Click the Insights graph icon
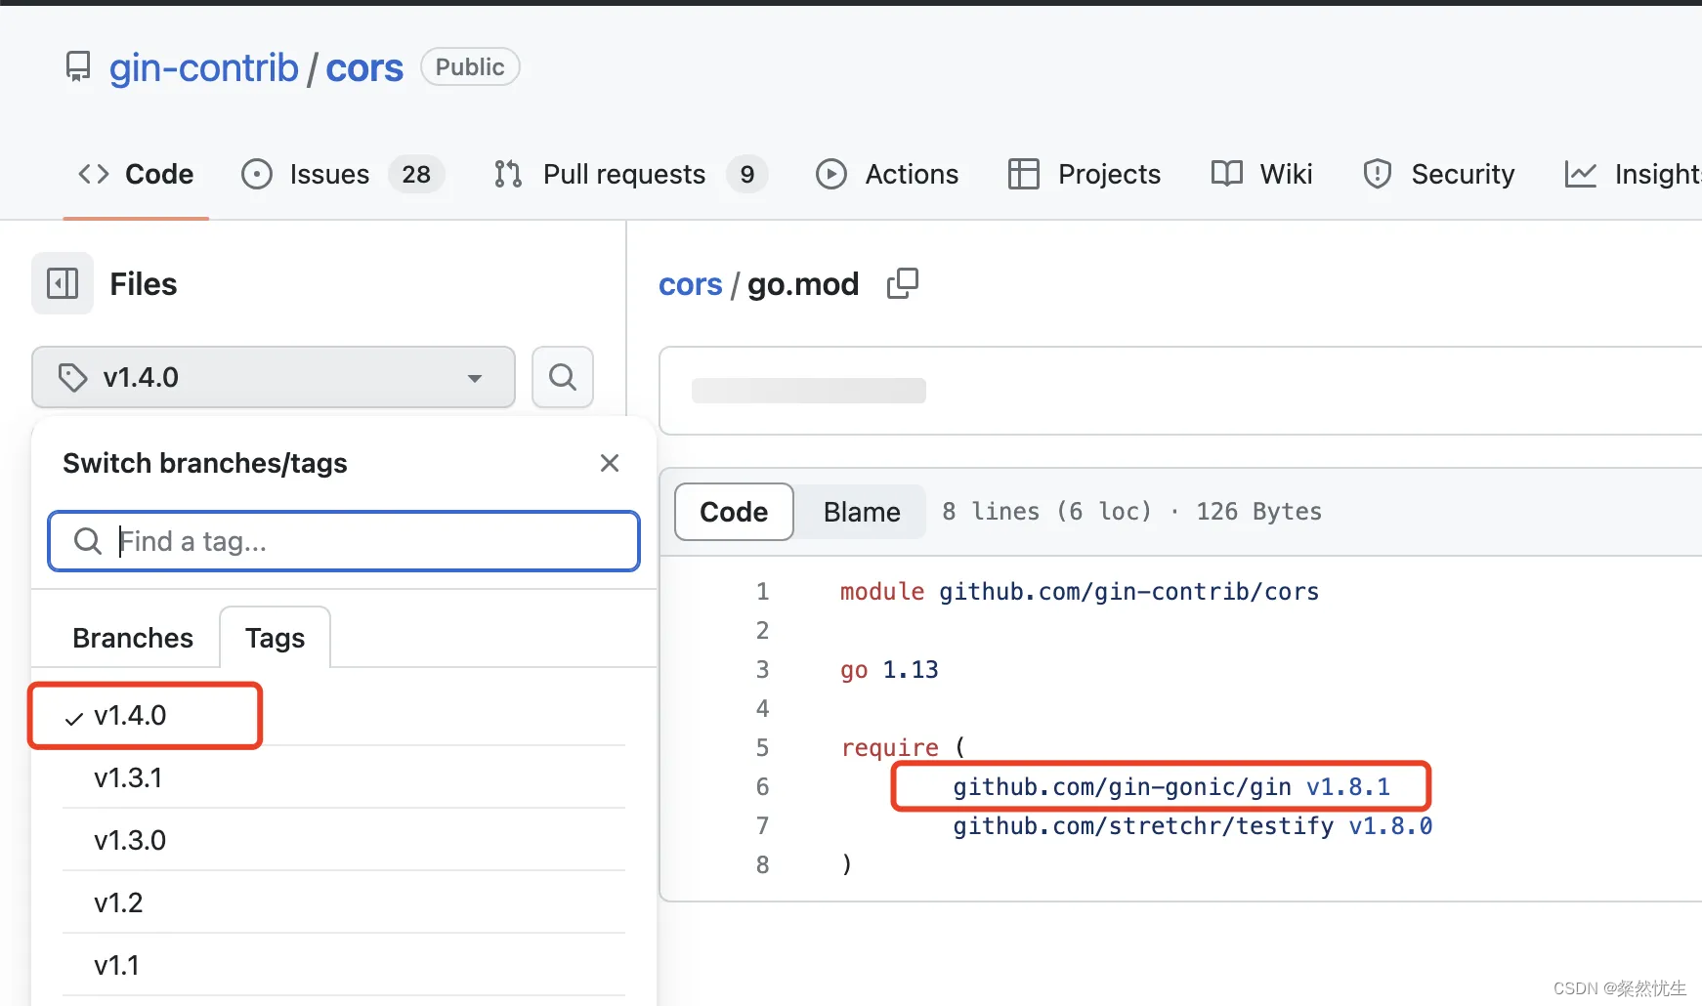Image resolution: width=1702 pixels, height=1006 pixels. [x=1581, y=174]
